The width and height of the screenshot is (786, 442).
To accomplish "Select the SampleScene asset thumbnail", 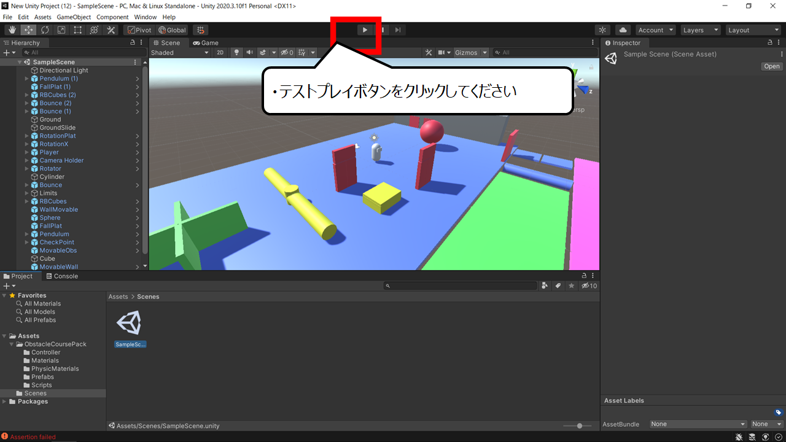I will [x=130, y=324].
